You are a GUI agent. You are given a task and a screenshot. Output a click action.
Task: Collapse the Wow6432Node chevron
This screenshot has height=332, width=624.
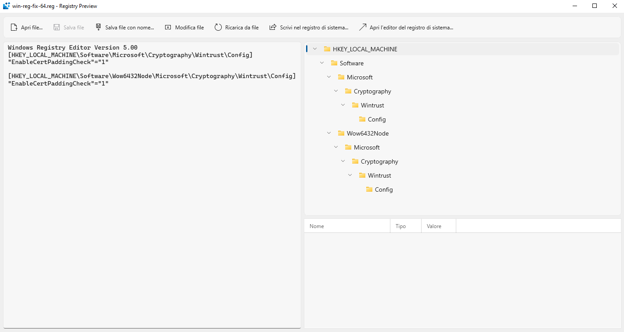coord(329,133)
